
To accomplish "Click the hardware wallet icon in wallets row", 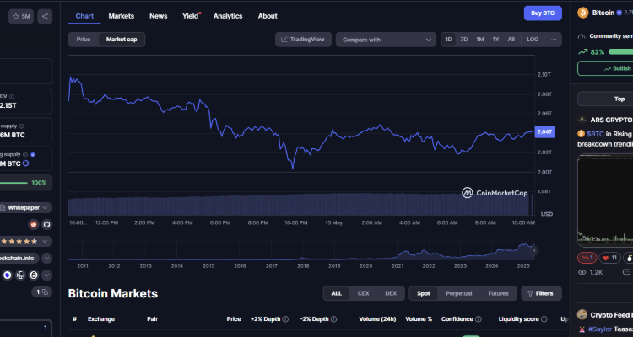I will 20,275.
